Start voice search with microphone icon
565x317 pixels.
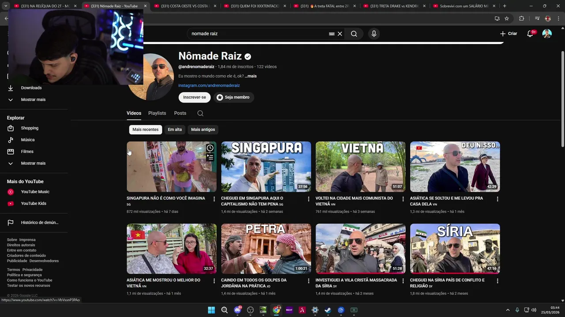point(374,33)
